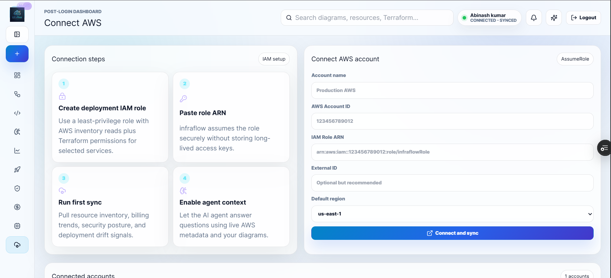Click the key icon on step 2 card
Viewport: 611px width, 278px height.
pyautogui.click(x=183, y=99)
